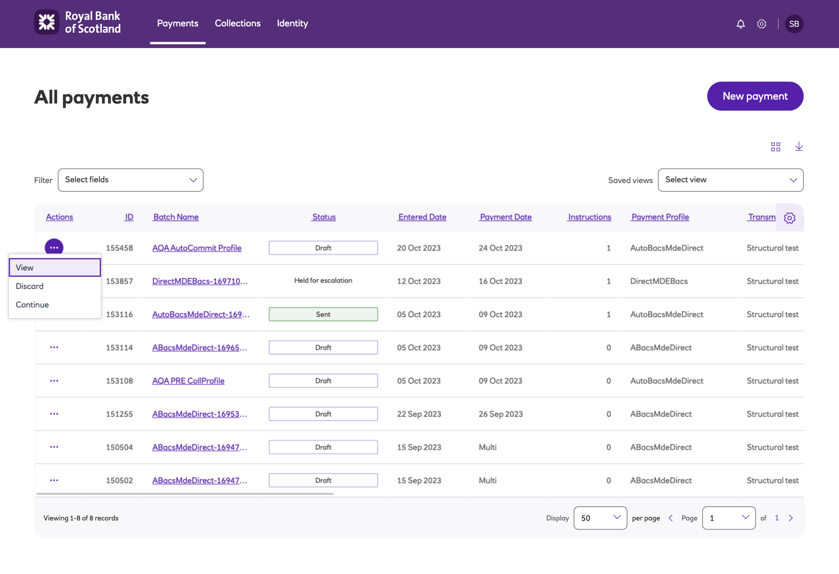839x574 pixels.
Task: Open the SB user avatar menu
Action: click(x=794, y=24)
